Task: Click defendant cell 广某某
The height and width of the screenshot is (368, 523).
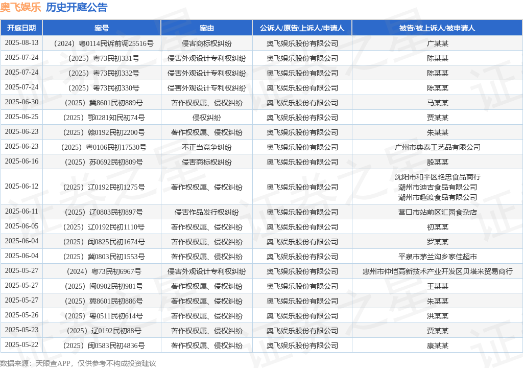Action: coord(438,43)
